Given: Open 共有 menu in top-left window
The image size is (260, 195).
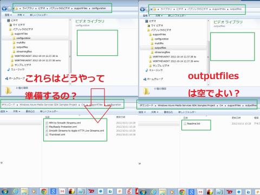Looking at the screenshot, I should pyautogui.click(x=21, y=15).
